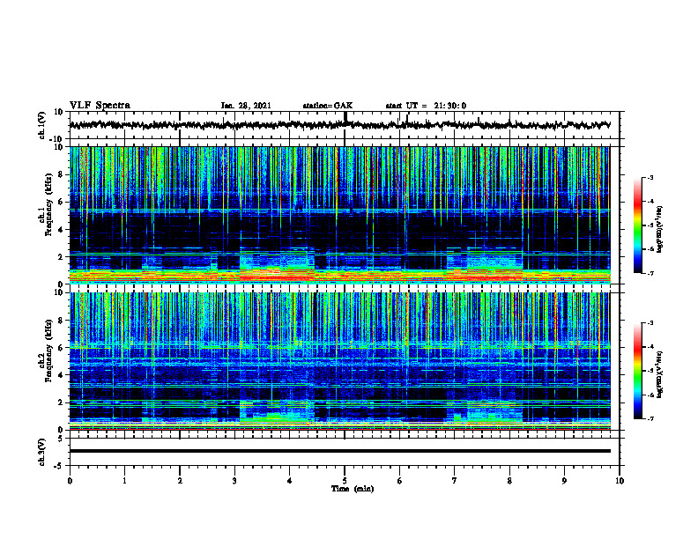Click the "-3" tick on ch.2 color bar
Image resolution: width=698 pixels, height=539 pixels.
click(x=650, y=323)
